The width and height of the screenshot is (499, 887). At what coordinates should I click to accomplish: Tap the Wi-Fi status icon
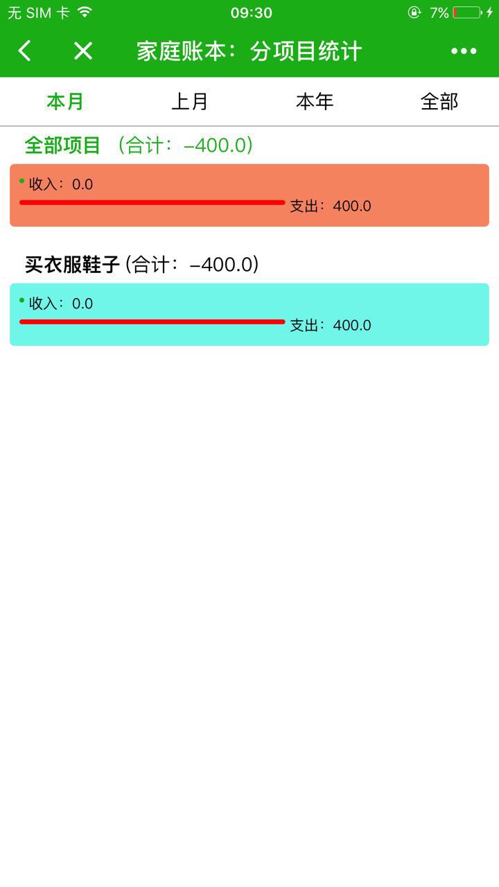pos(85,12)
